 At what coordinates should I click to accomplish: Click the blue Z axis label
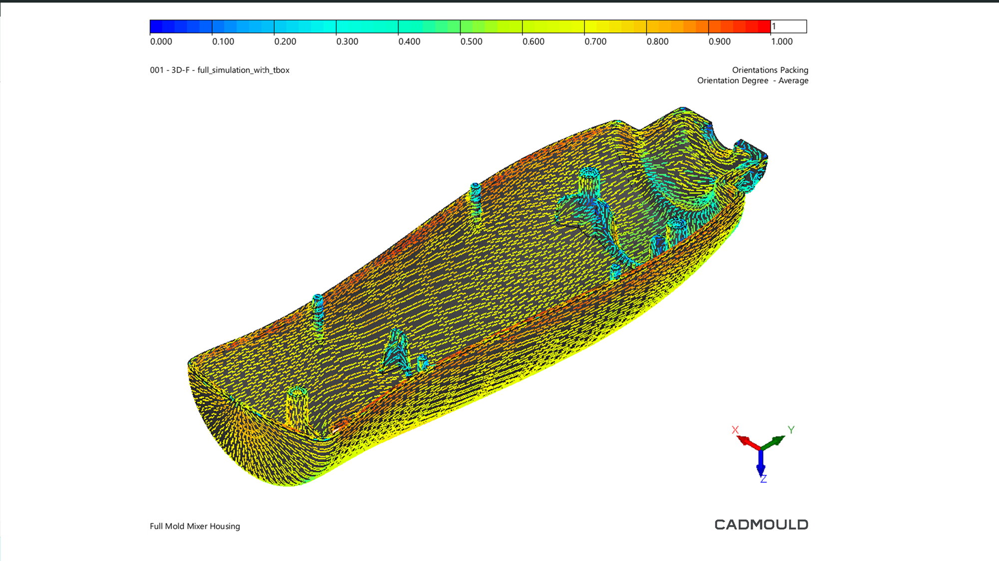763,479
